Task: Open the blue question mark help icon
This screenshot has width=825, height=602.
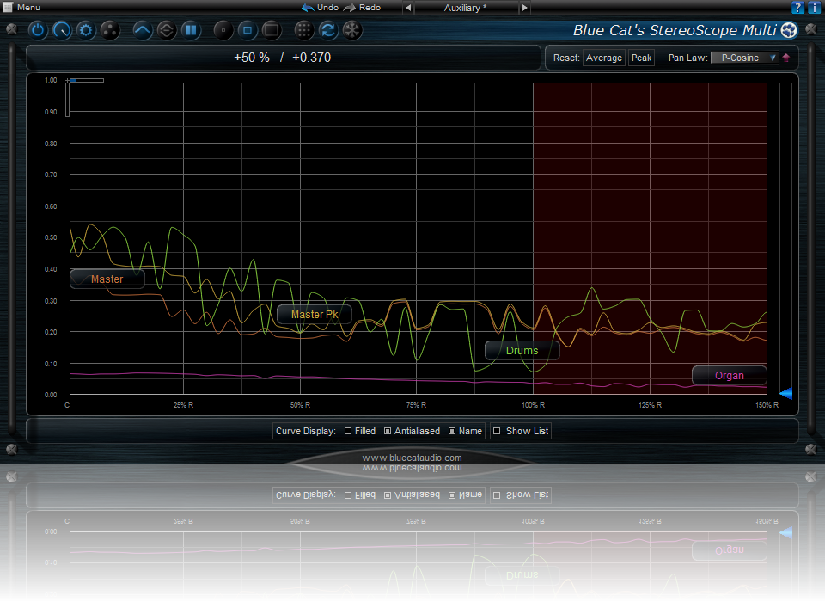Action: 798,8
